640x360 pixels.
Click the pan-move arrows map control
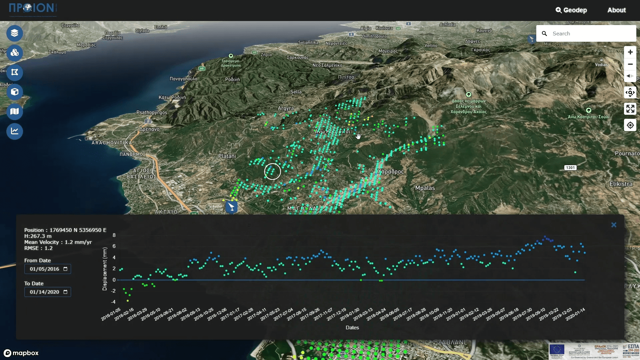pyautogui.click(x=630, y=92)
